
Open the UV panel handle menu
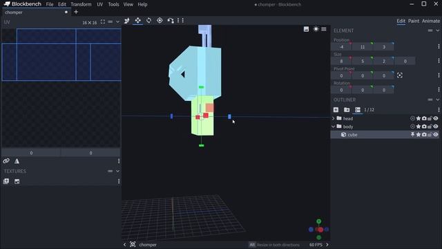coord(110,22)
